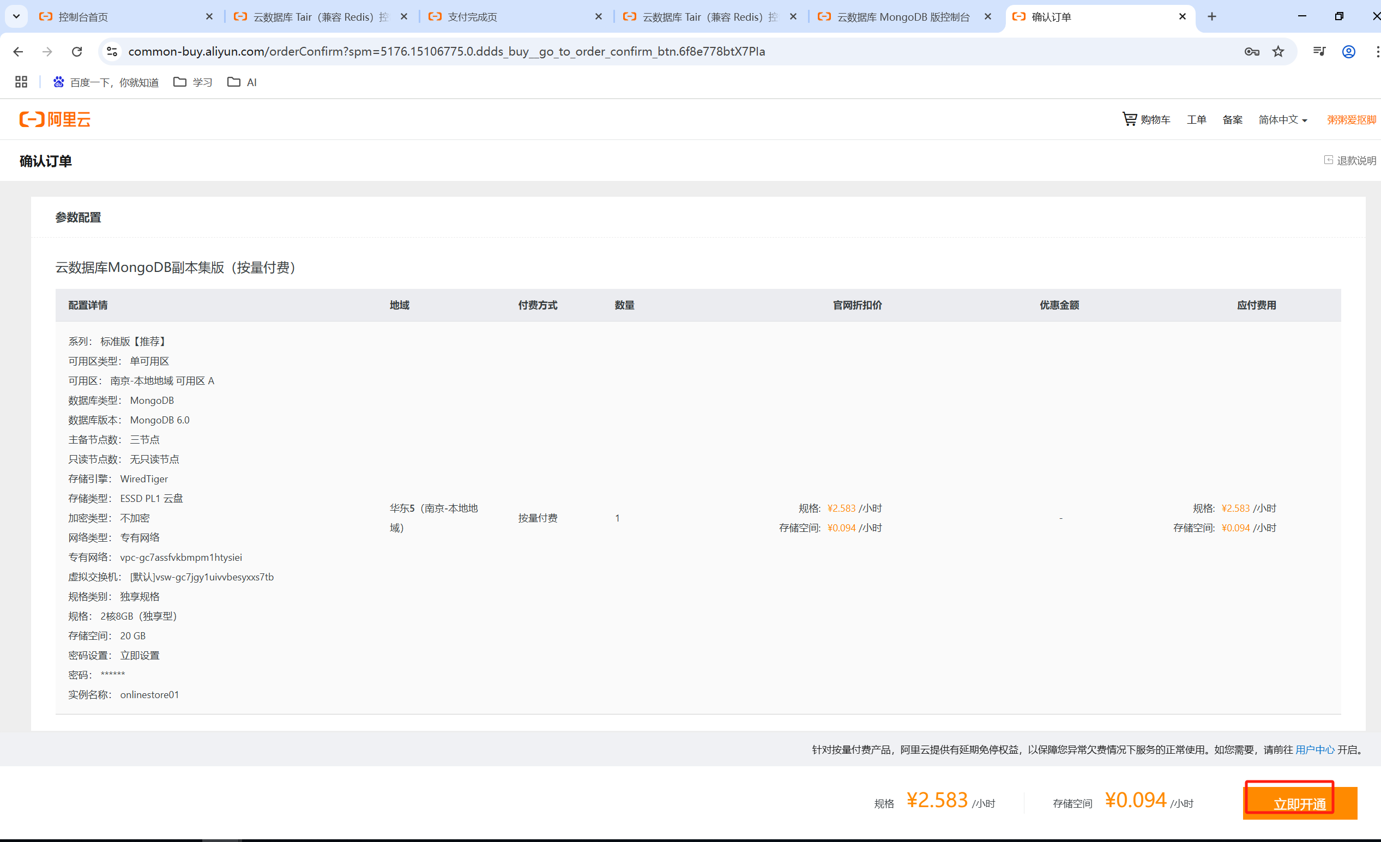Click the 确认订单 page heading
1381x842 pixels.
pos(45,161)
